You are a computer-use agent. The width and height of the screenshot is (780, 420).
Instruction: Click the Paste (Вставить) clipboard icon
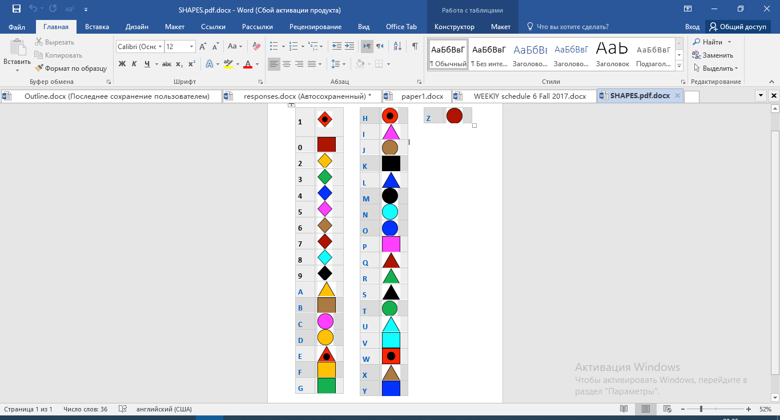click(x=17, y=48)
